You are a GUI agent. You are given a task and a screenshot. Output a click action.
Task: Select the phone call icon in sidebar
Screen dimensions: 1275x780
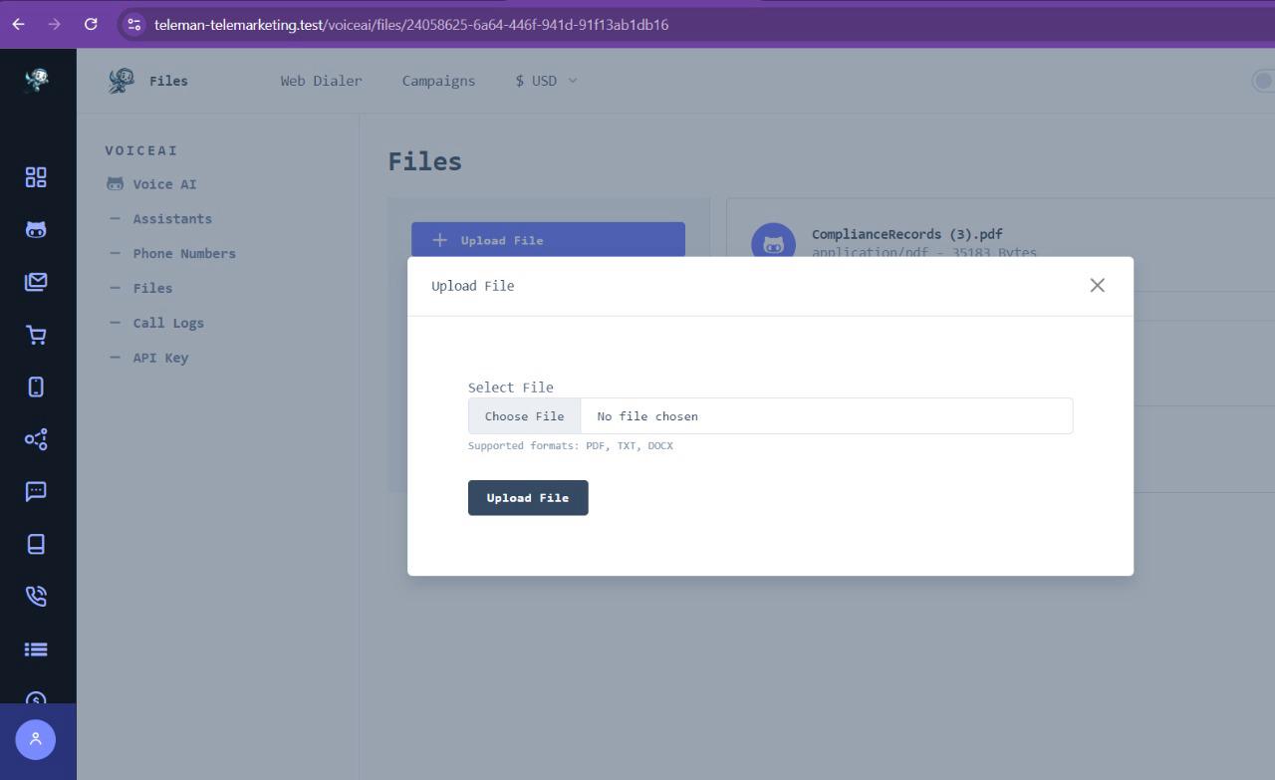click(x=36, y=596)
